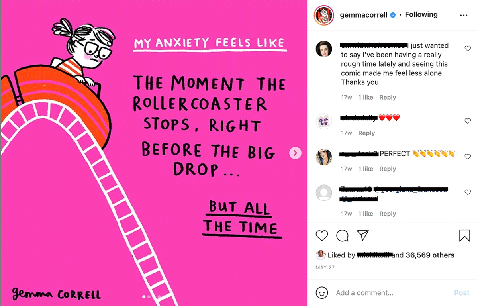Image resolution: width=478 pixels, height=306 pixels.
Task: Reply to the 'rough time lately' comment
Action: pyautogui.click(x=388, y=97)
